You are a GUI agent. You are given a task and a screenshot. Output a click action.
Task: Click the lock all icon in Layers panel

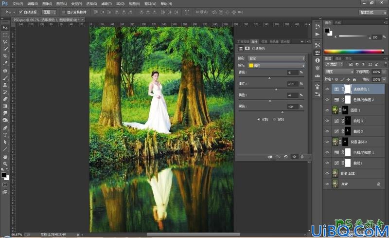pos(354,79)
